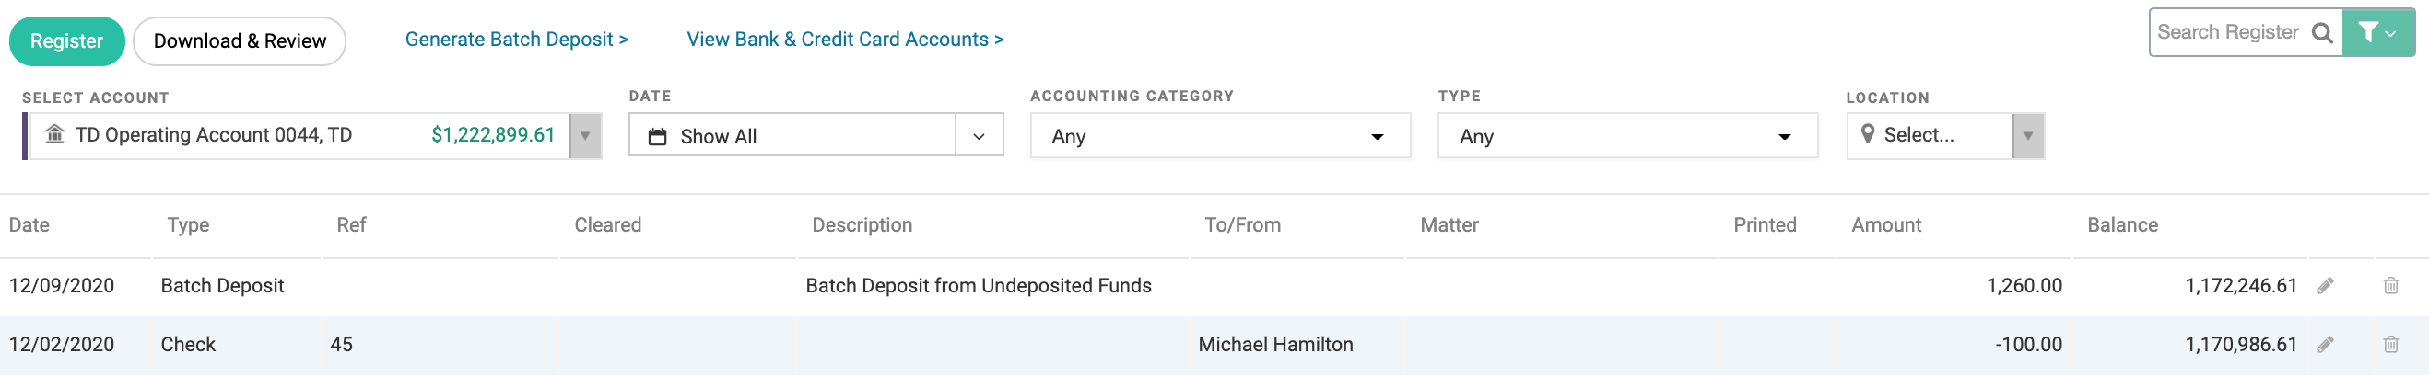Open the Date Show All dropdown chevron
The height and width of the screenshot is (377, 2429).
tap(979, 136)
